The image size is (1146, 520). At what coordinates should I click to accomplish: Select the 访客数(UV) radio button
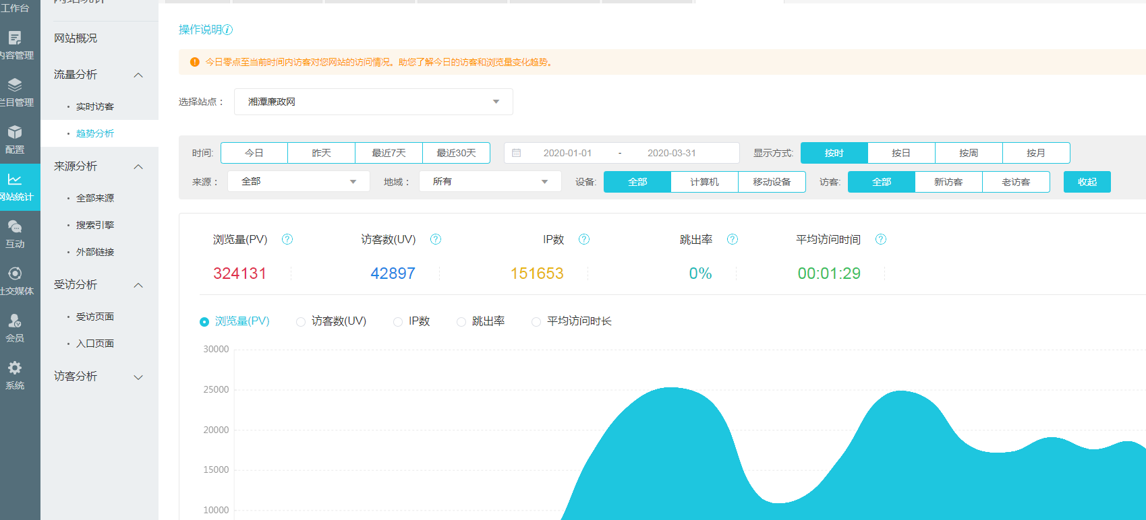(x=301, y=322)
